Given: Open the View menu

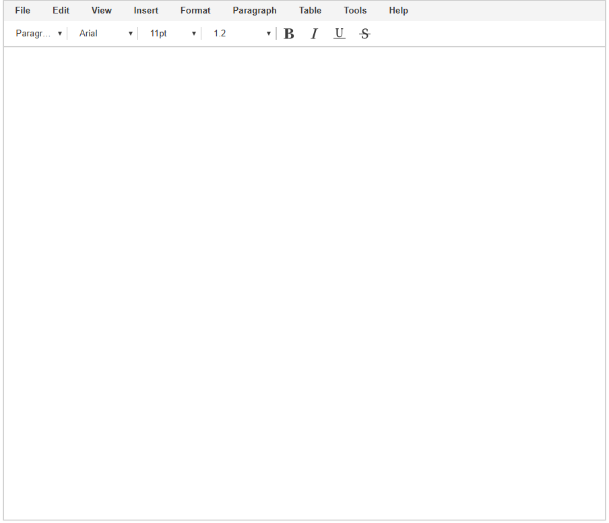Looking at the screenshot, I should coord(101,11).
